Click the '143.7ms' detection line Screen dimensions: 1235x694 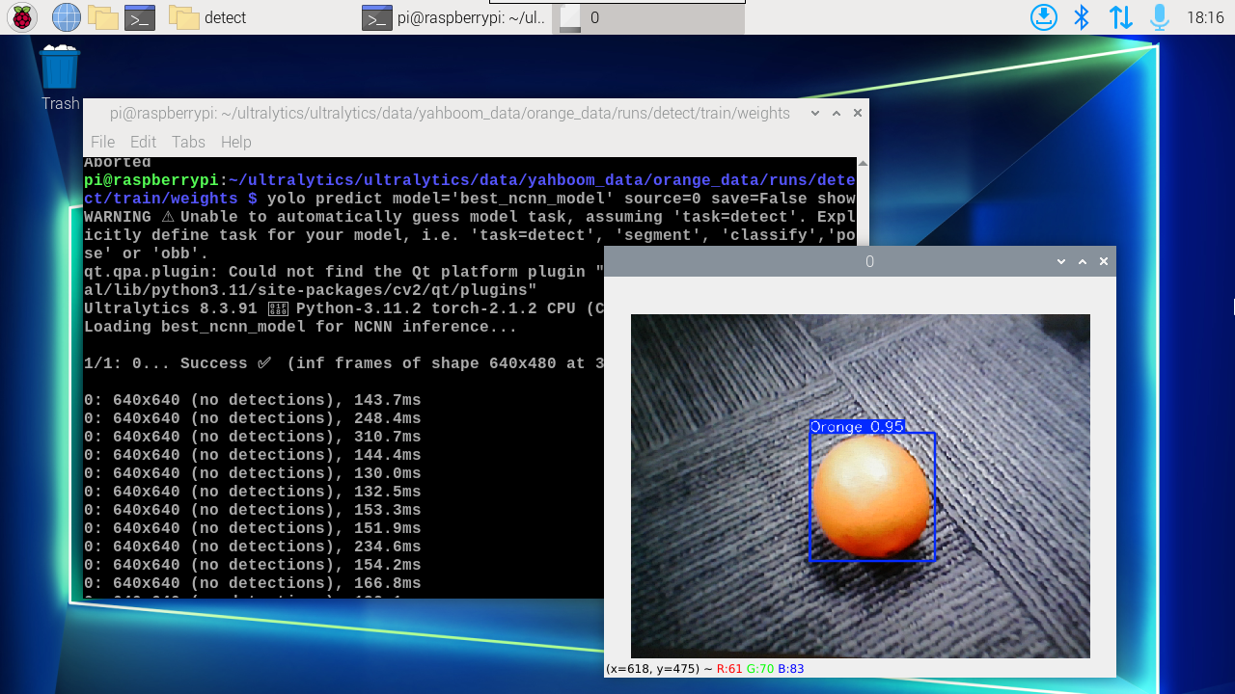253,400
